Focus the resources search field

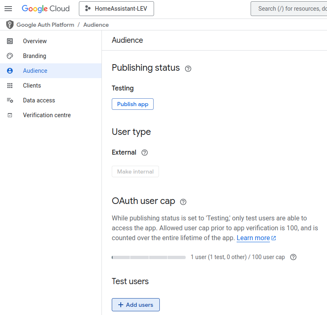click(x=289, y=9)
